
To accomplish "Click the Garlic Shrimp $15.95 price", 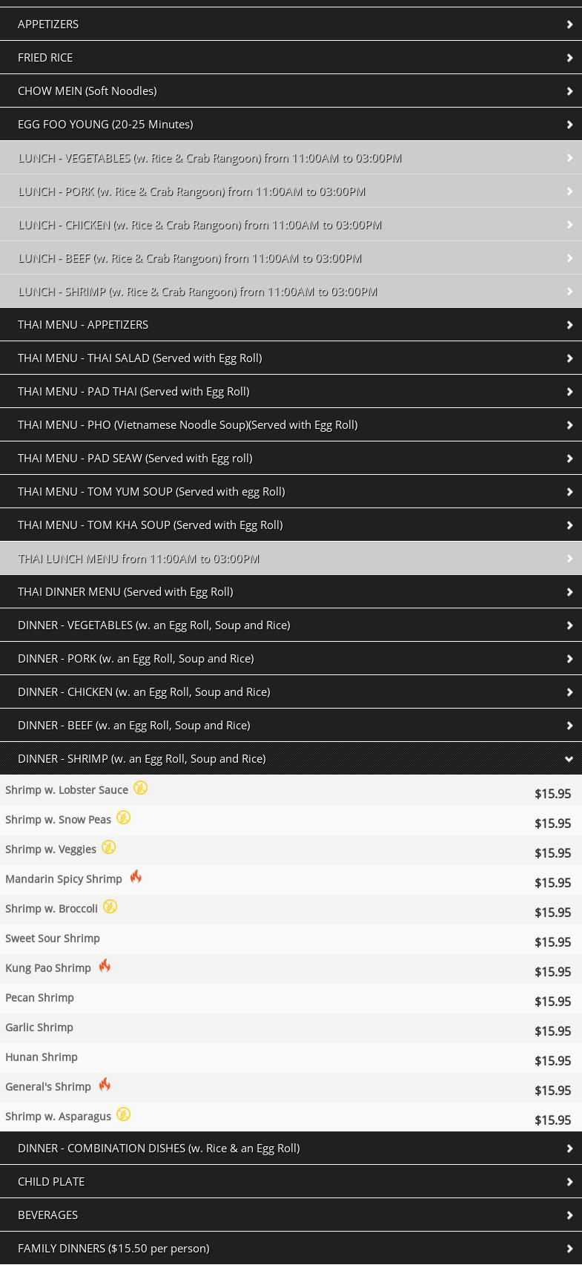I will pyautogui.click(x=552, y=1031).
